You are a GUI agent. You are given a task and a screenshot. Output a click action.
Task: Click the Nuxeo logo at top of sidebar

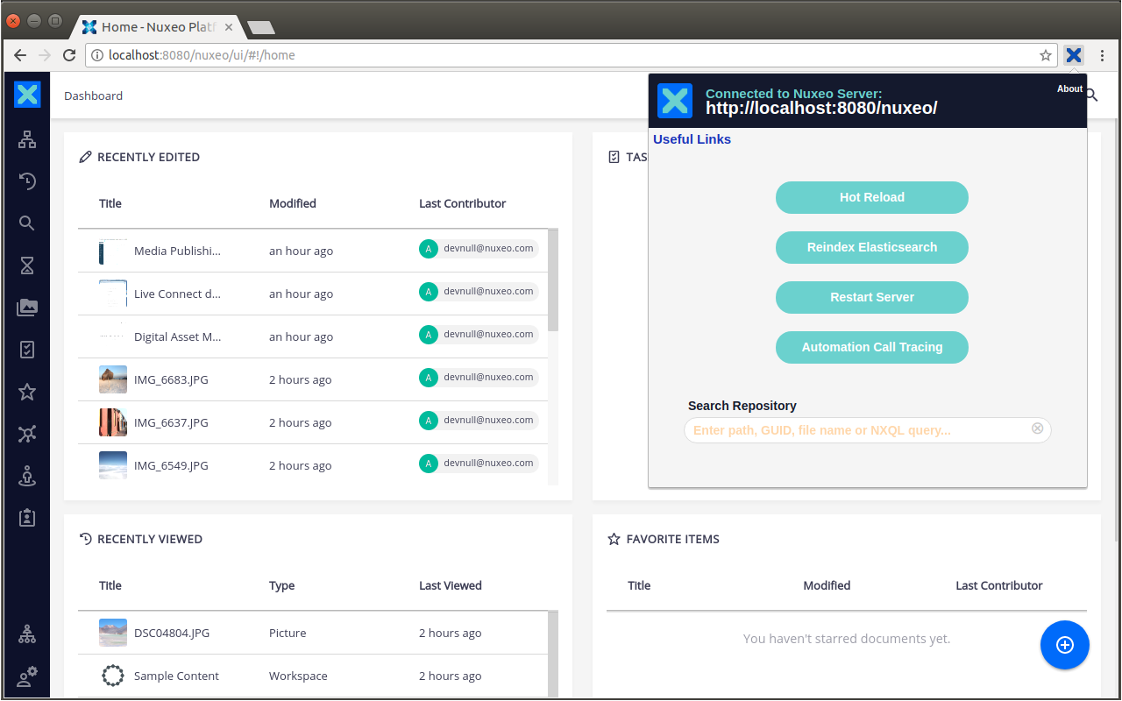click(27, 94)
